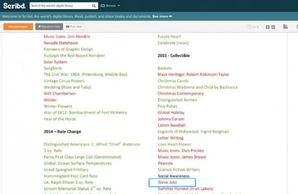Click 'LA: Ralph Ellison 3 oz. Rate'

(69, 182)
